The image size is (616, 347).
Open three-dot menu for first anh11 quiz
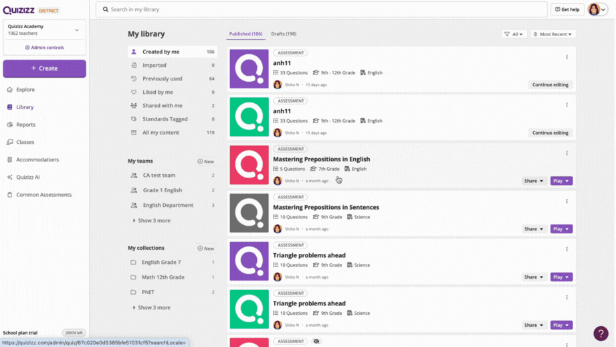[x=567, y=57]
